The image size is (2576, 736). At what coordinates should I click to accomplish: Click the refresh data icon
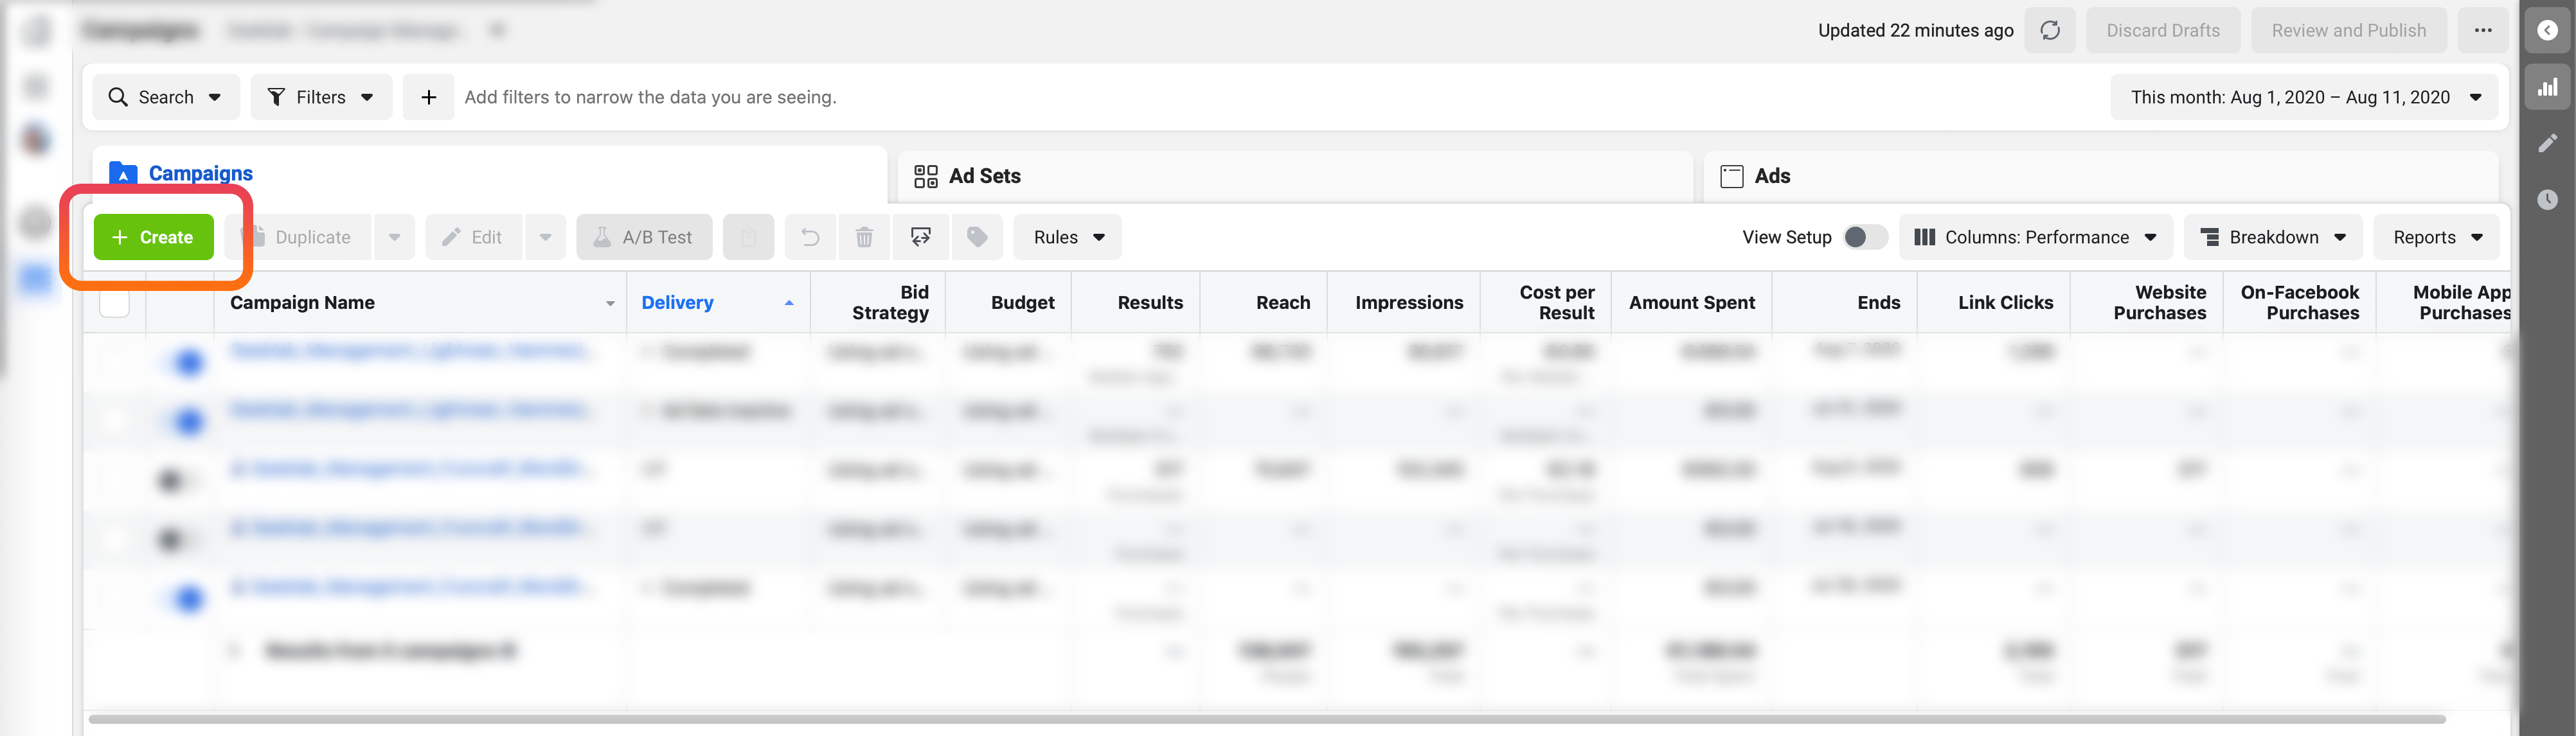[2050, 31]
